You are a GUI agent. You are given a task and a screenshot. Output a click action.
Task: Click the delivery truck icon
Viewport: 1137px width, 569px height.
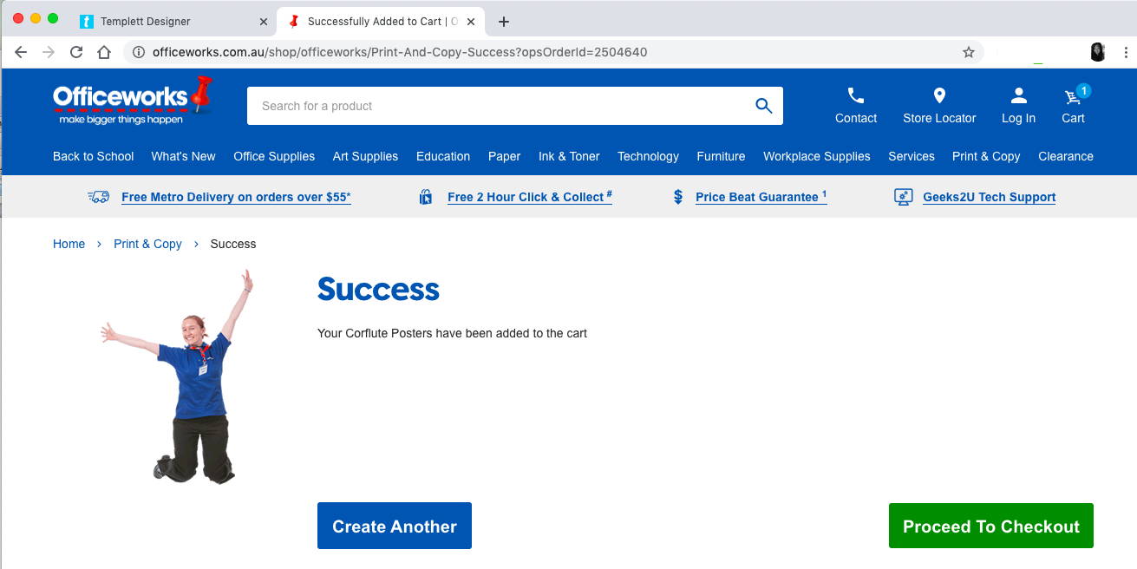pyautogui.click(x=99, y=197)
